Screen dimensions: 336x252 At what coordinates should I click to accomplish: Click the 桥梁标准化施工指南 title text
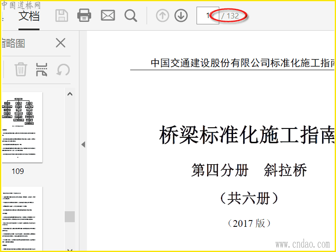[x=247, y=135]
